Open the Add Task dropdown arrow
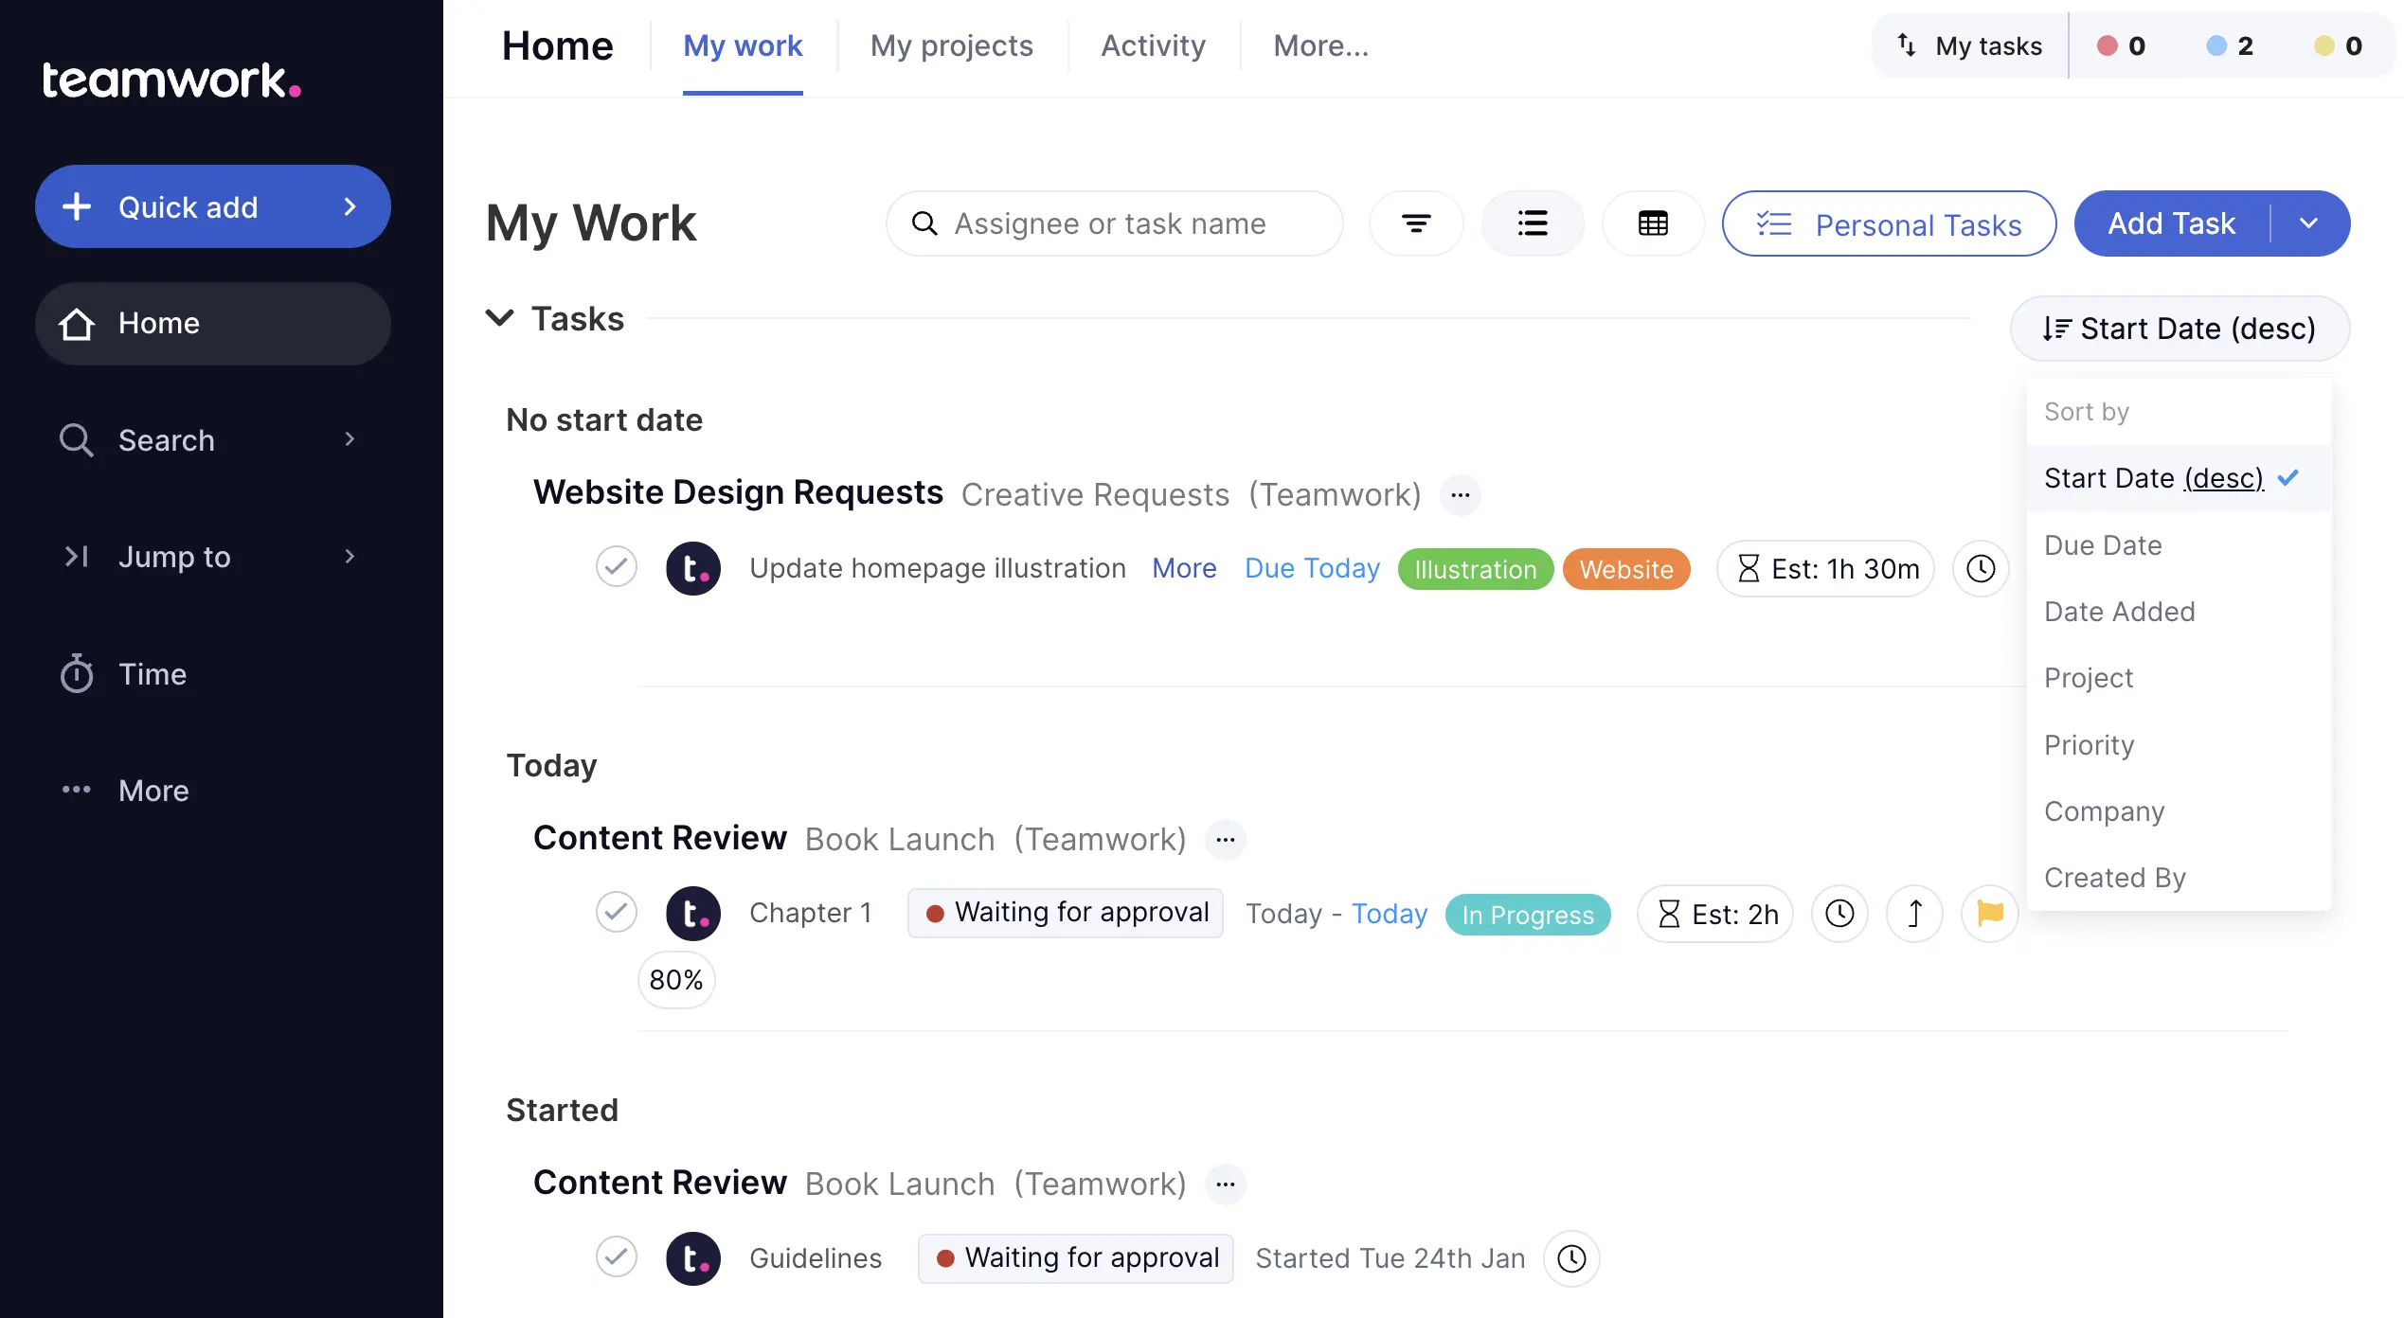The height and width of the screenshot is (1318, 2404). (x=2309, y=223)
